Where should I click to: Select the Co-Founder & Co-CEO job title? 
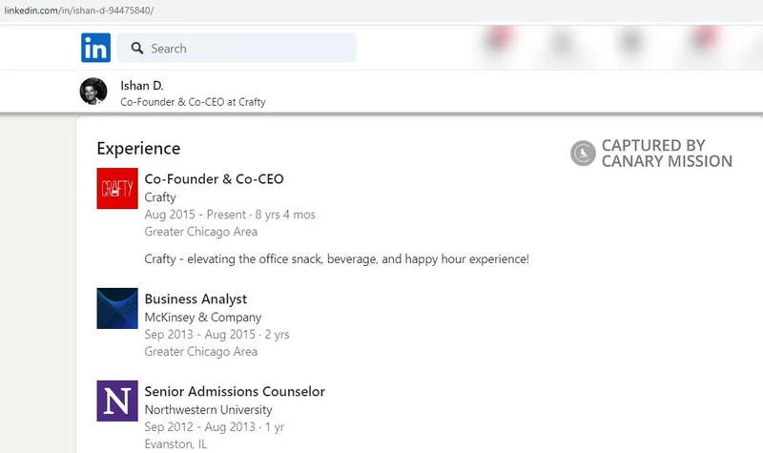point(214,179)
